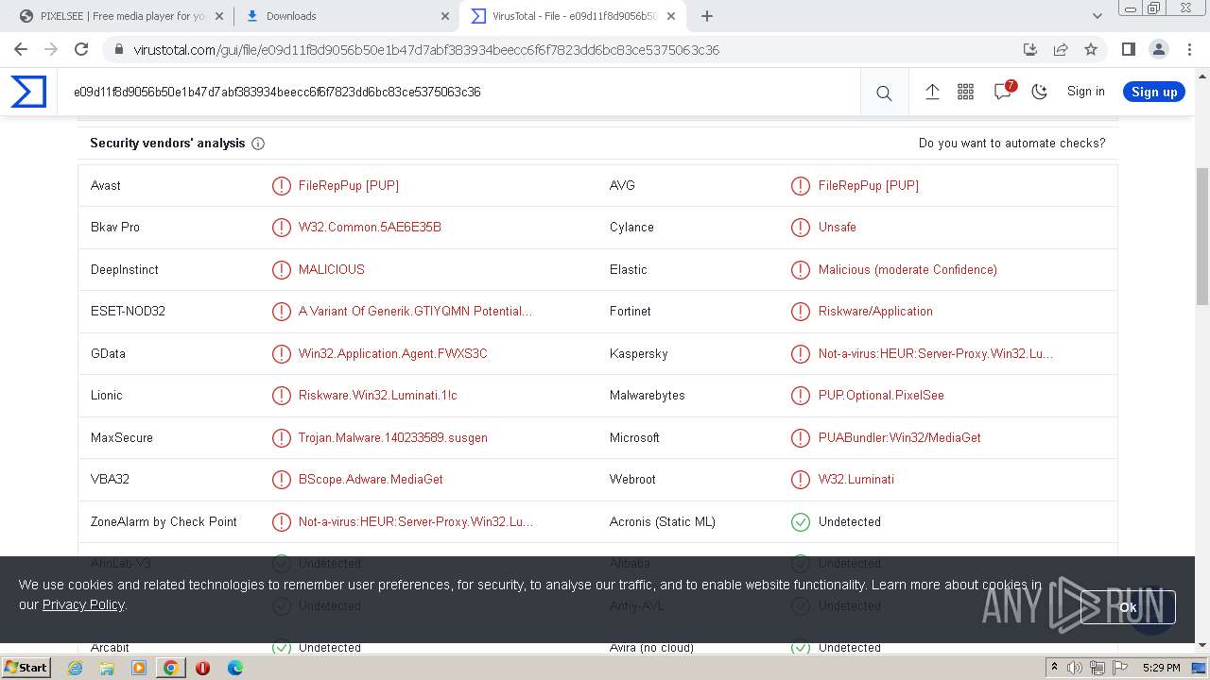1210x680 pixels.
Task: Open the upload file icon
Action: point(932,92)
